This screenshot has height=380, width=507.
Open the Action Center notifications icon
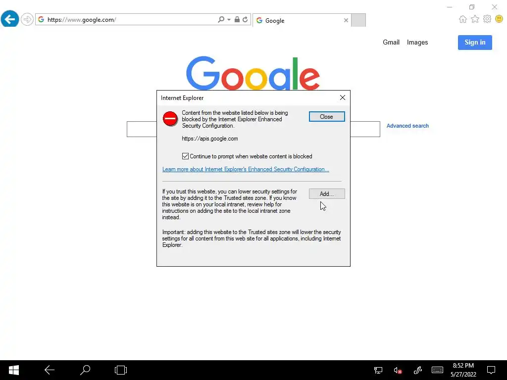pos(491,370)
